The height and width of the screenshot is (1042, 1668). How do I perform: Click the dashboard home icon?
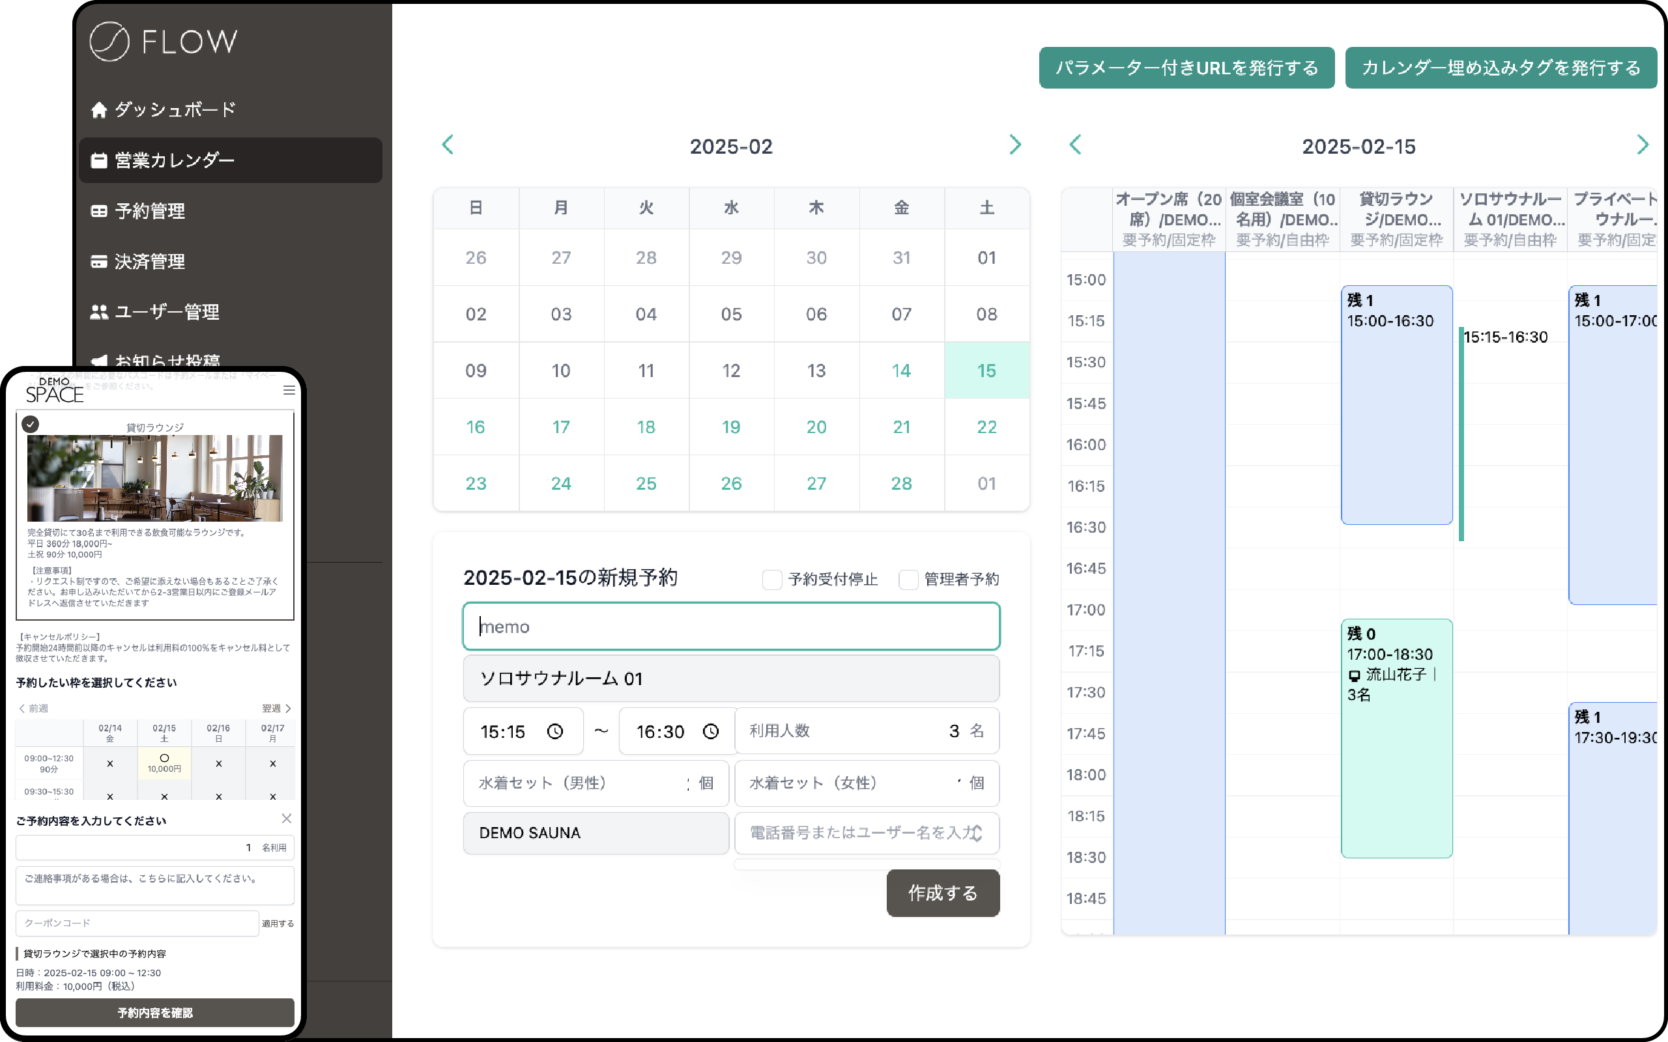pyautogui.click(x=98, y=109)
